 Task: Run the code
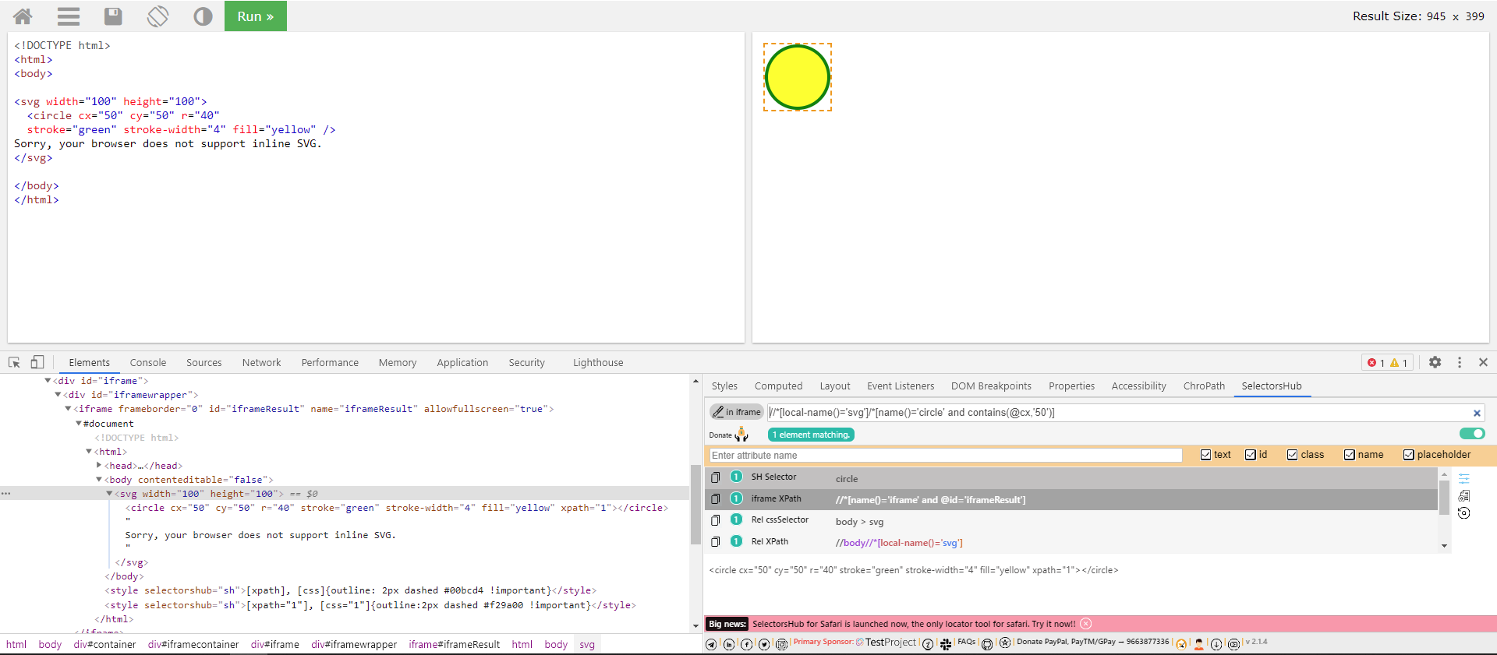point(256,16)
